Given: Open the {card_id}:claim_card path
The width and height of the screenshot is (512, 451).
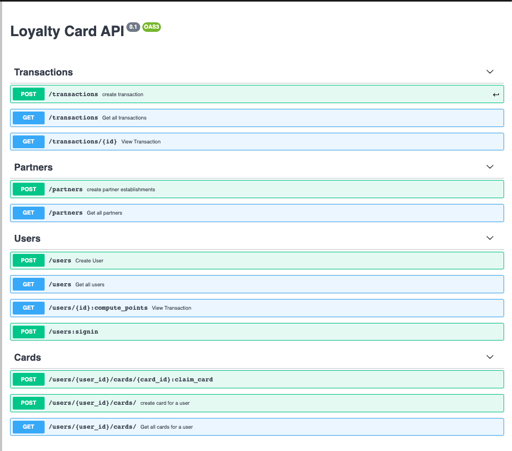Looking at the screenshot, I should point(131,379).
